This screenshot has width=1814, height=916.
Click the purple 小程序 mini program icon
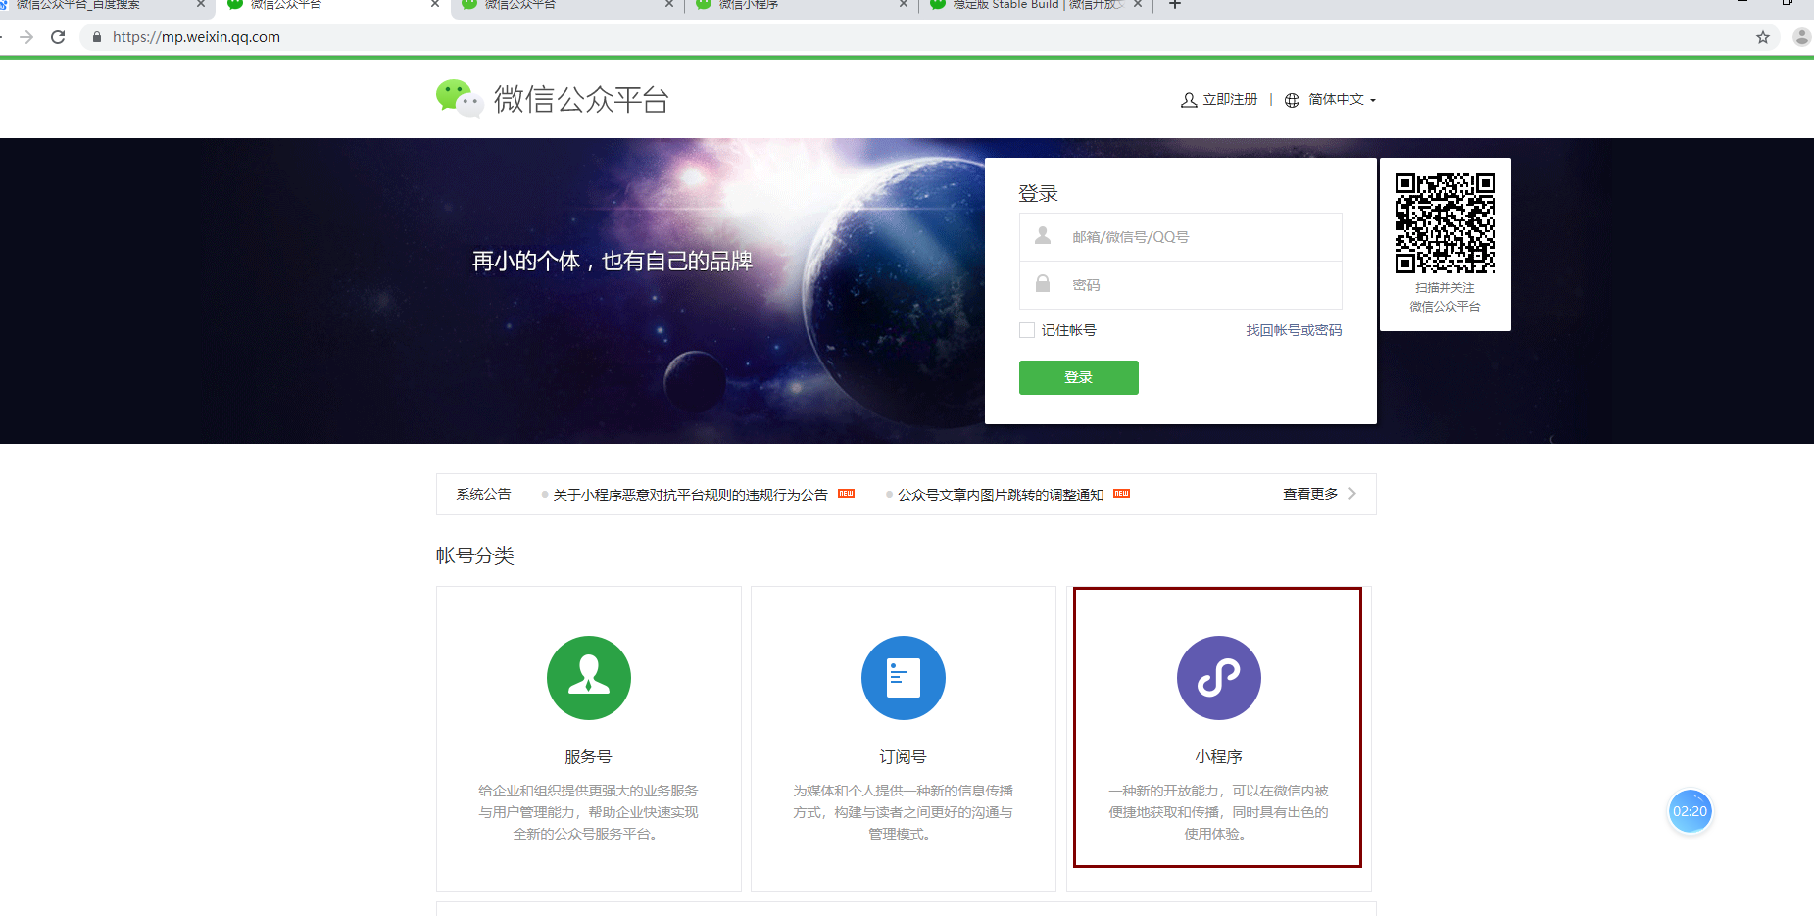click(1219, 678)
